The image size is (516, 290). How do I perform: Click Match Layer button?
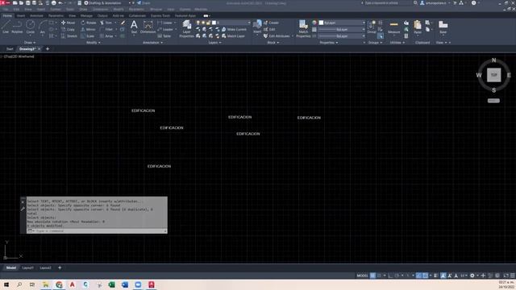[x=233, y=35]
